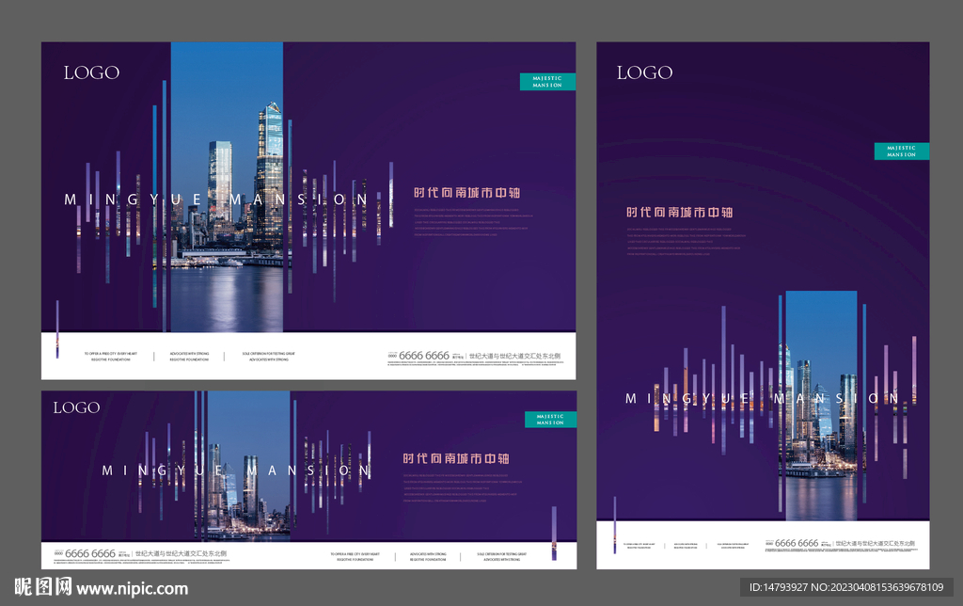Screen dimensions: 963x606
Task: Click phone number 6666 6666 on the bottom-left banner
Action: 89,553
